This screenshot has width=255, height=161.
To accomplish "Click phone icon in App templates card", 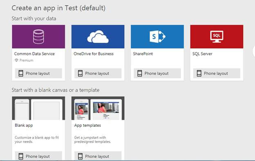I will pyautogui.click(x=80, y=156).
